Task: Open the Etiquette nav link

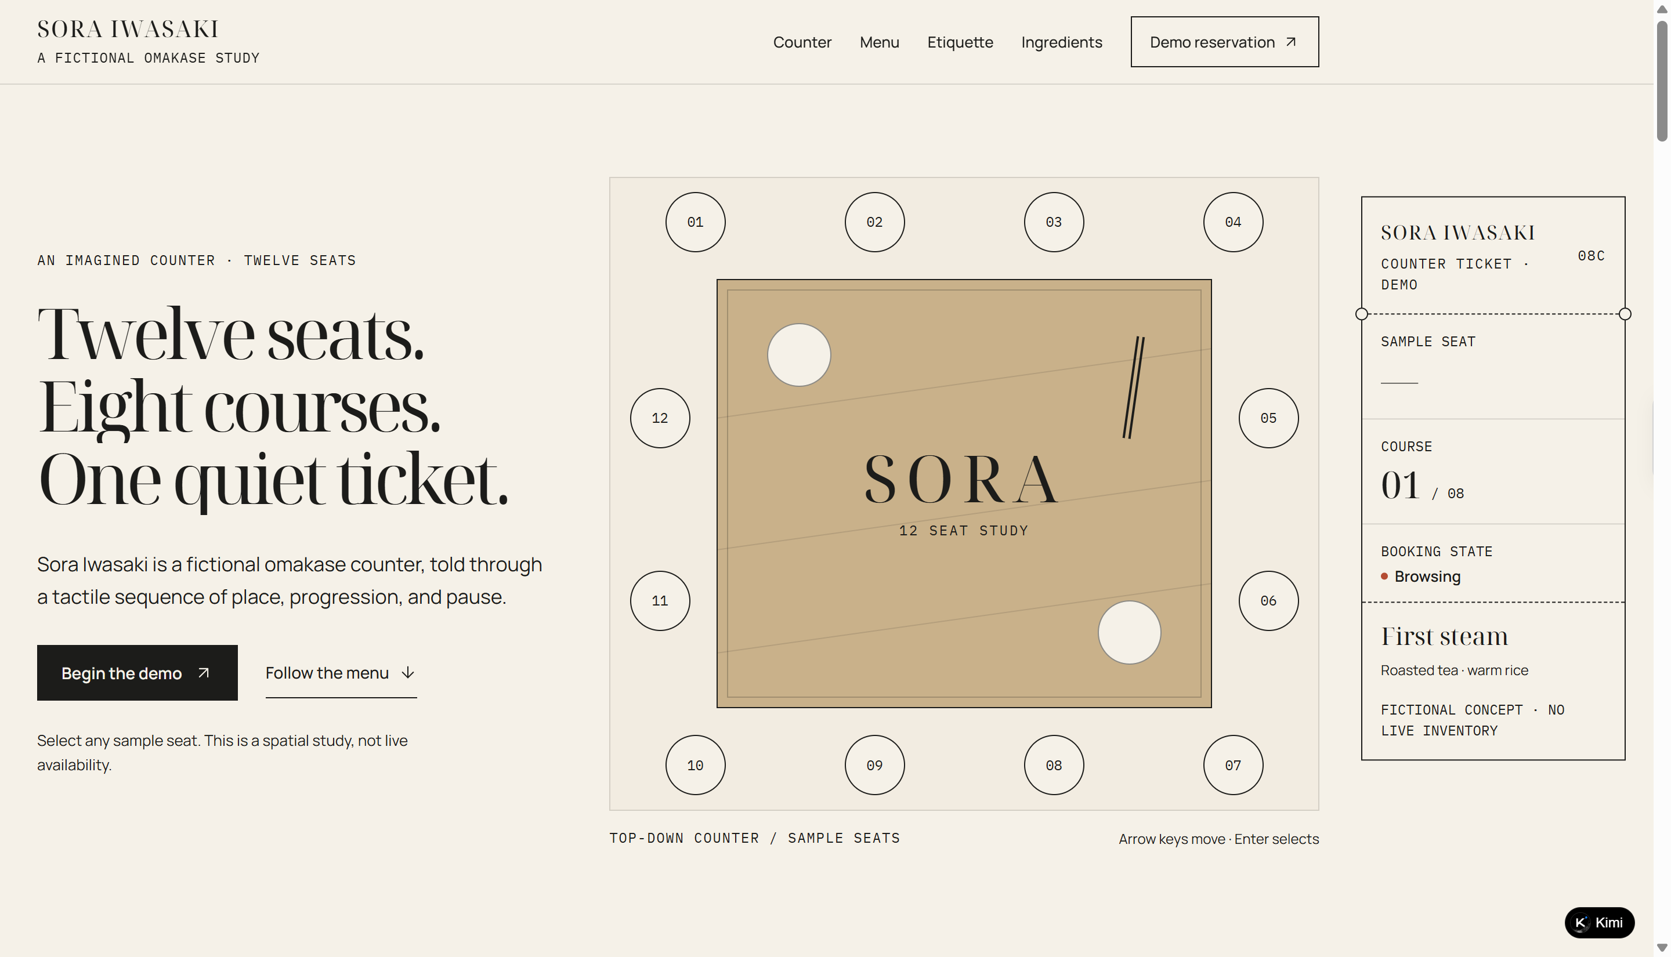Action: 960,42
